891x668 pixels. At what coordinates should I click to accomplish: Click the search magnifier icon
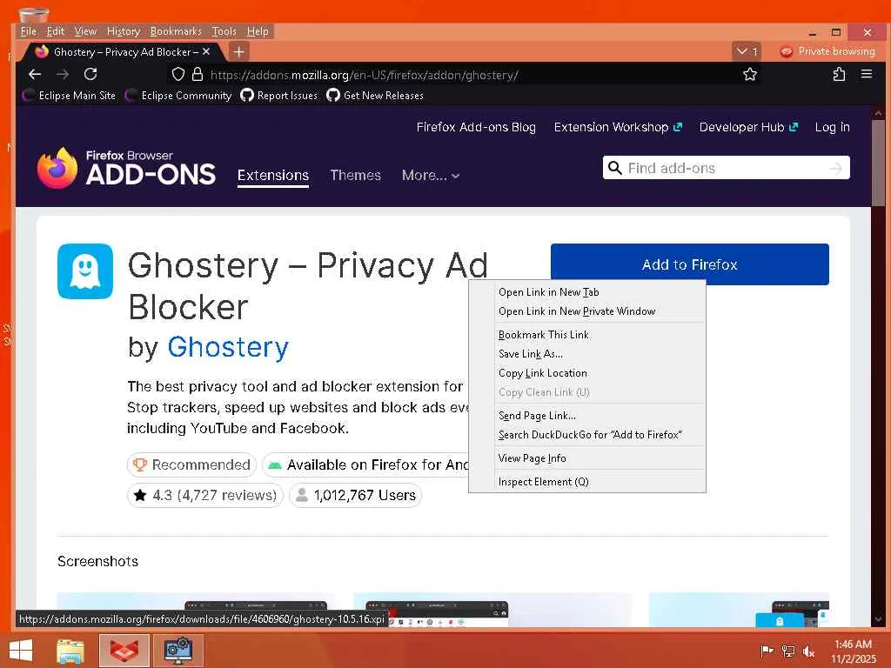pyautogui.click(x=615, y=168)
